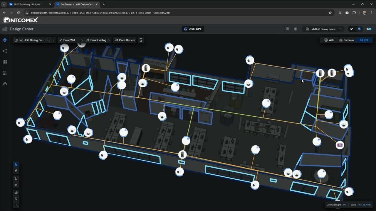Zoom in on the floor plan
The width and height of the screenshot is (376, 211).
16,199
